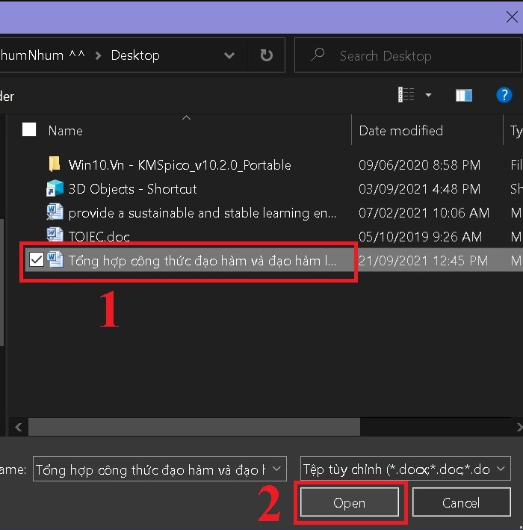Sort files by Date modified column

[400, 131]
